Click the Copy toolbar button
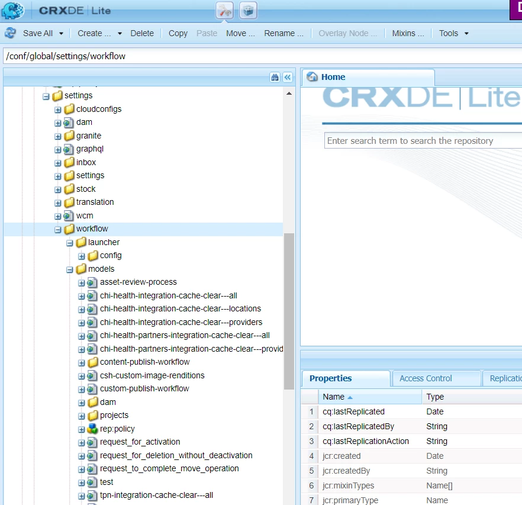Image resolution: width=522 pixels, height=505 pixels. click(x=178, y=33)
